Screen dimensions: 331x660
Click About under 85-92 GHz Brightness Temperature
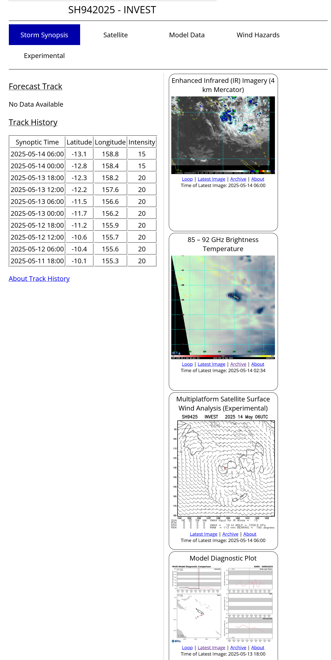pos(258,364)
